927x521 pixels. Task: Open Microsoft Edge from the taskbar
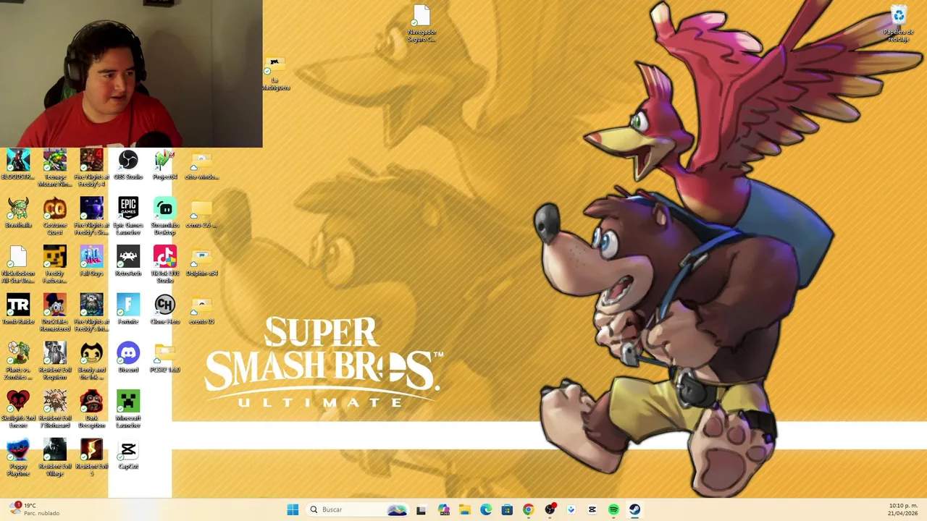pyautogui.click(x=486, y=509)
